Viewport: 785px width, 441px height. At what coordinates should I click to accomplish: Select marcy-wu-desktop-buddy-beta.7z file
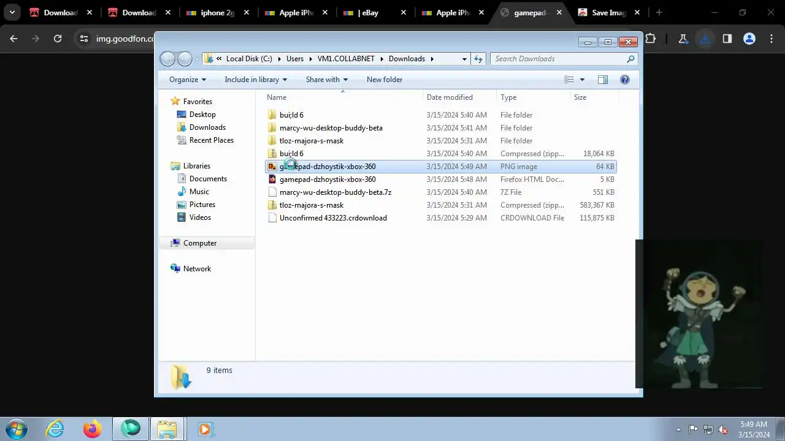coord(441,192)
